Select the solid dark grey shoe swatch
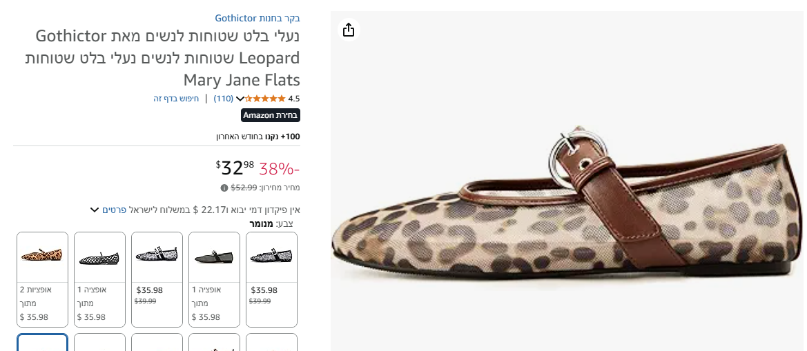 click(214, 257)
